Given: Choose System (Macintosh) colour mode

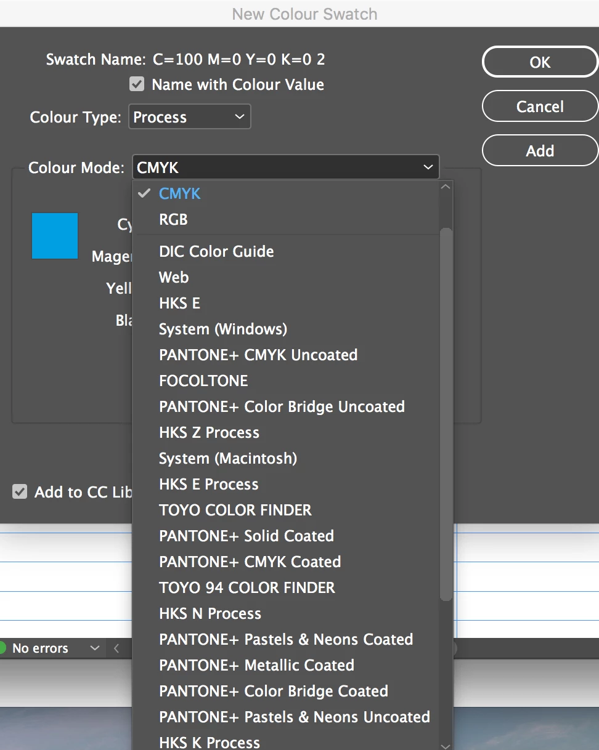Looking at the screenshot, I should (285, 458).
